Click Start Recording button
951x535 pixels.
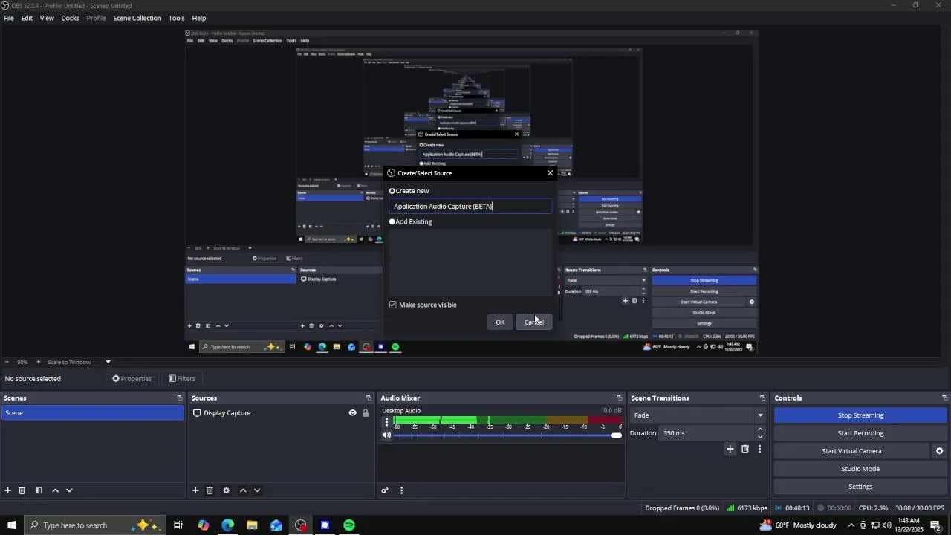click(x=860, y=433)
